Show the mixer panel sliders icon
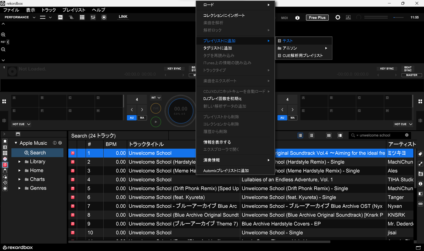424x251 pixels. coord(93,17)
